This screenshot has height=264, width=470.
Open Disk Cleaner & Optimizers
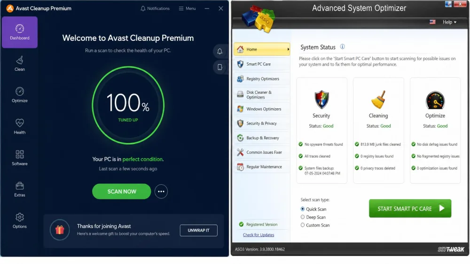(261, 94)
